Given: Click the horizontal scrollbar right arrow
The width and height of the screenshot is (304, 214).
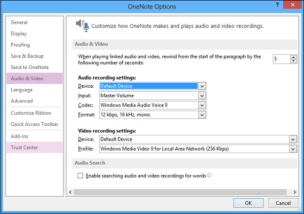Looking at the screenshot, I should (294, 192).
